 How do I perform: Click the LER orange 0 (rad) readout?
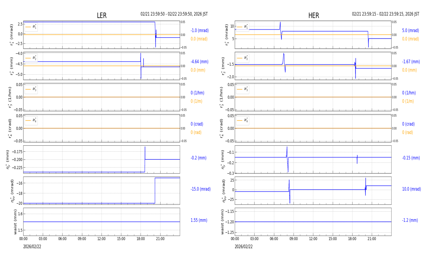[x=196, y=132]
